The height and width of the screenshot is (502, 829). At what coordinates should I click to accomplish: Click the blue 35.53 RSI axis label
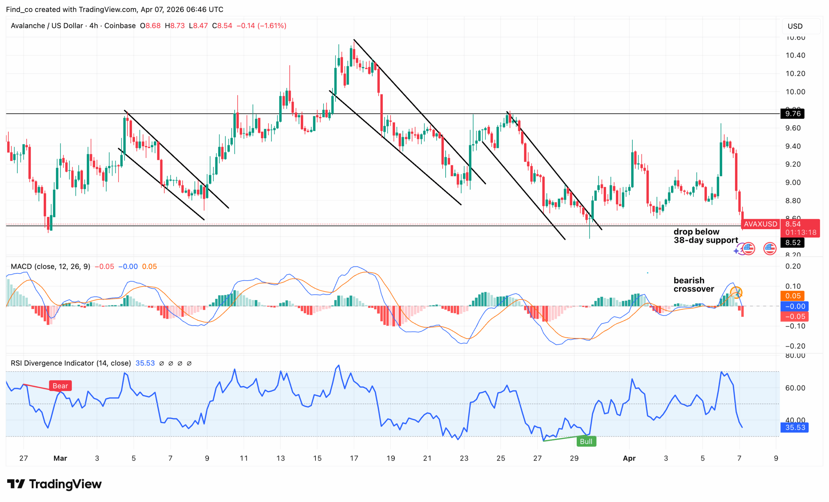click(794, 427)
